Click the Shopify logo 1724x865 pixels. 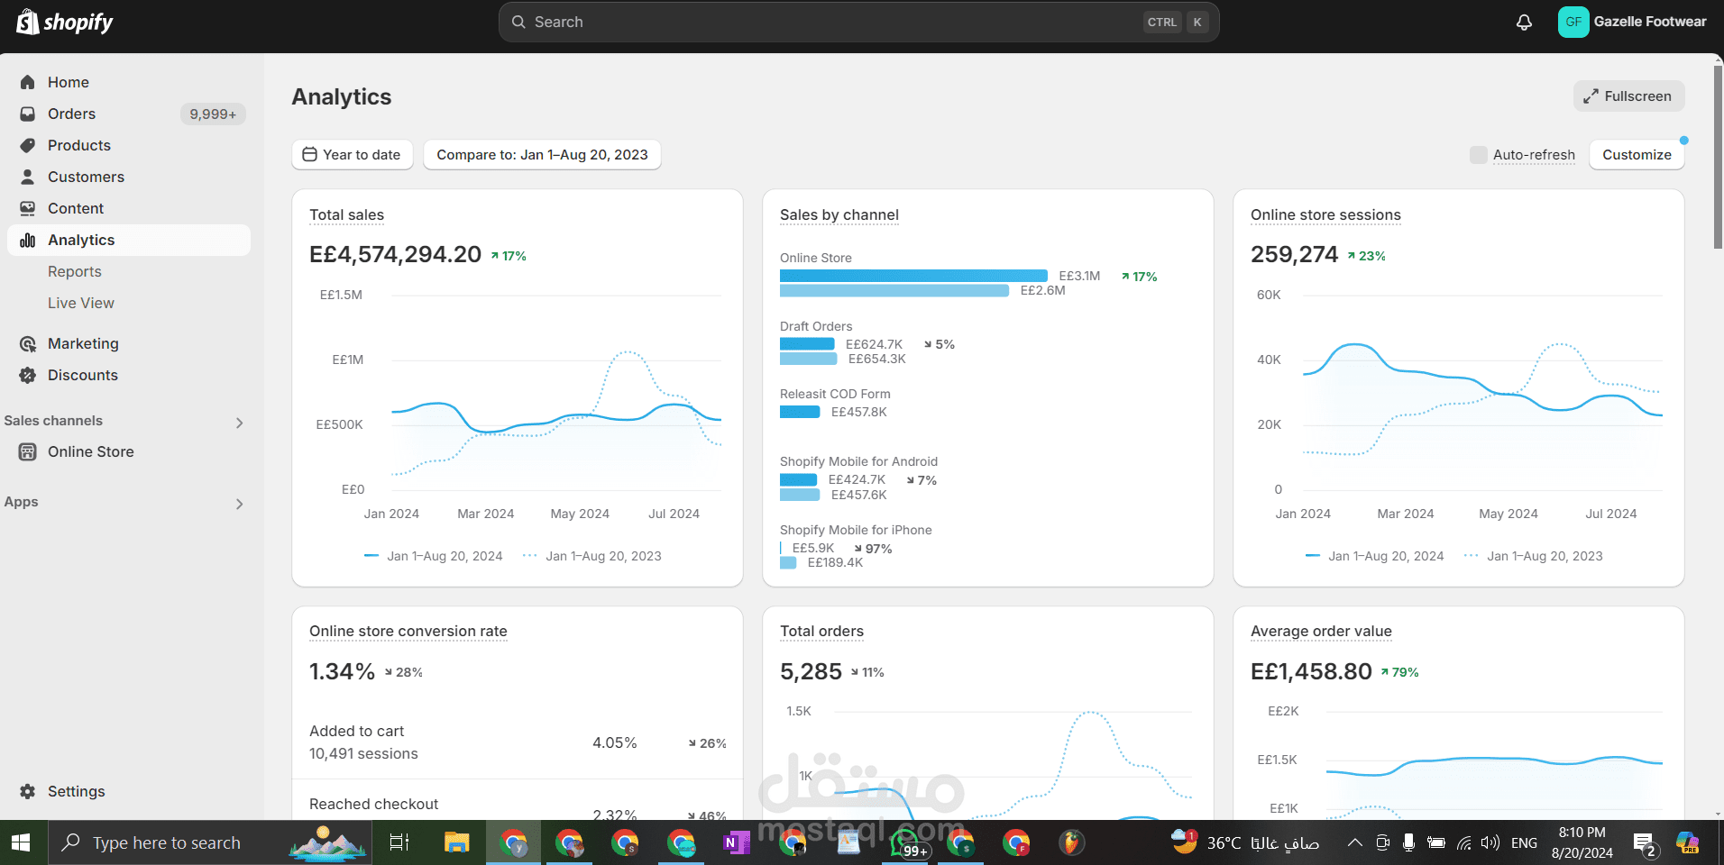pos(65,22)
